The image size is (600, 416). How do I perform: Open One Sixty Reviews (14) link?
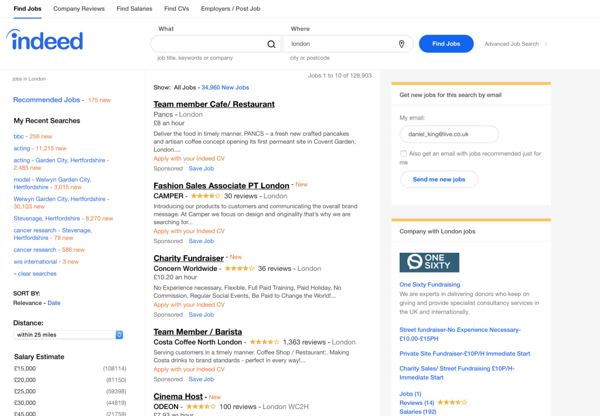pos(417,403)
